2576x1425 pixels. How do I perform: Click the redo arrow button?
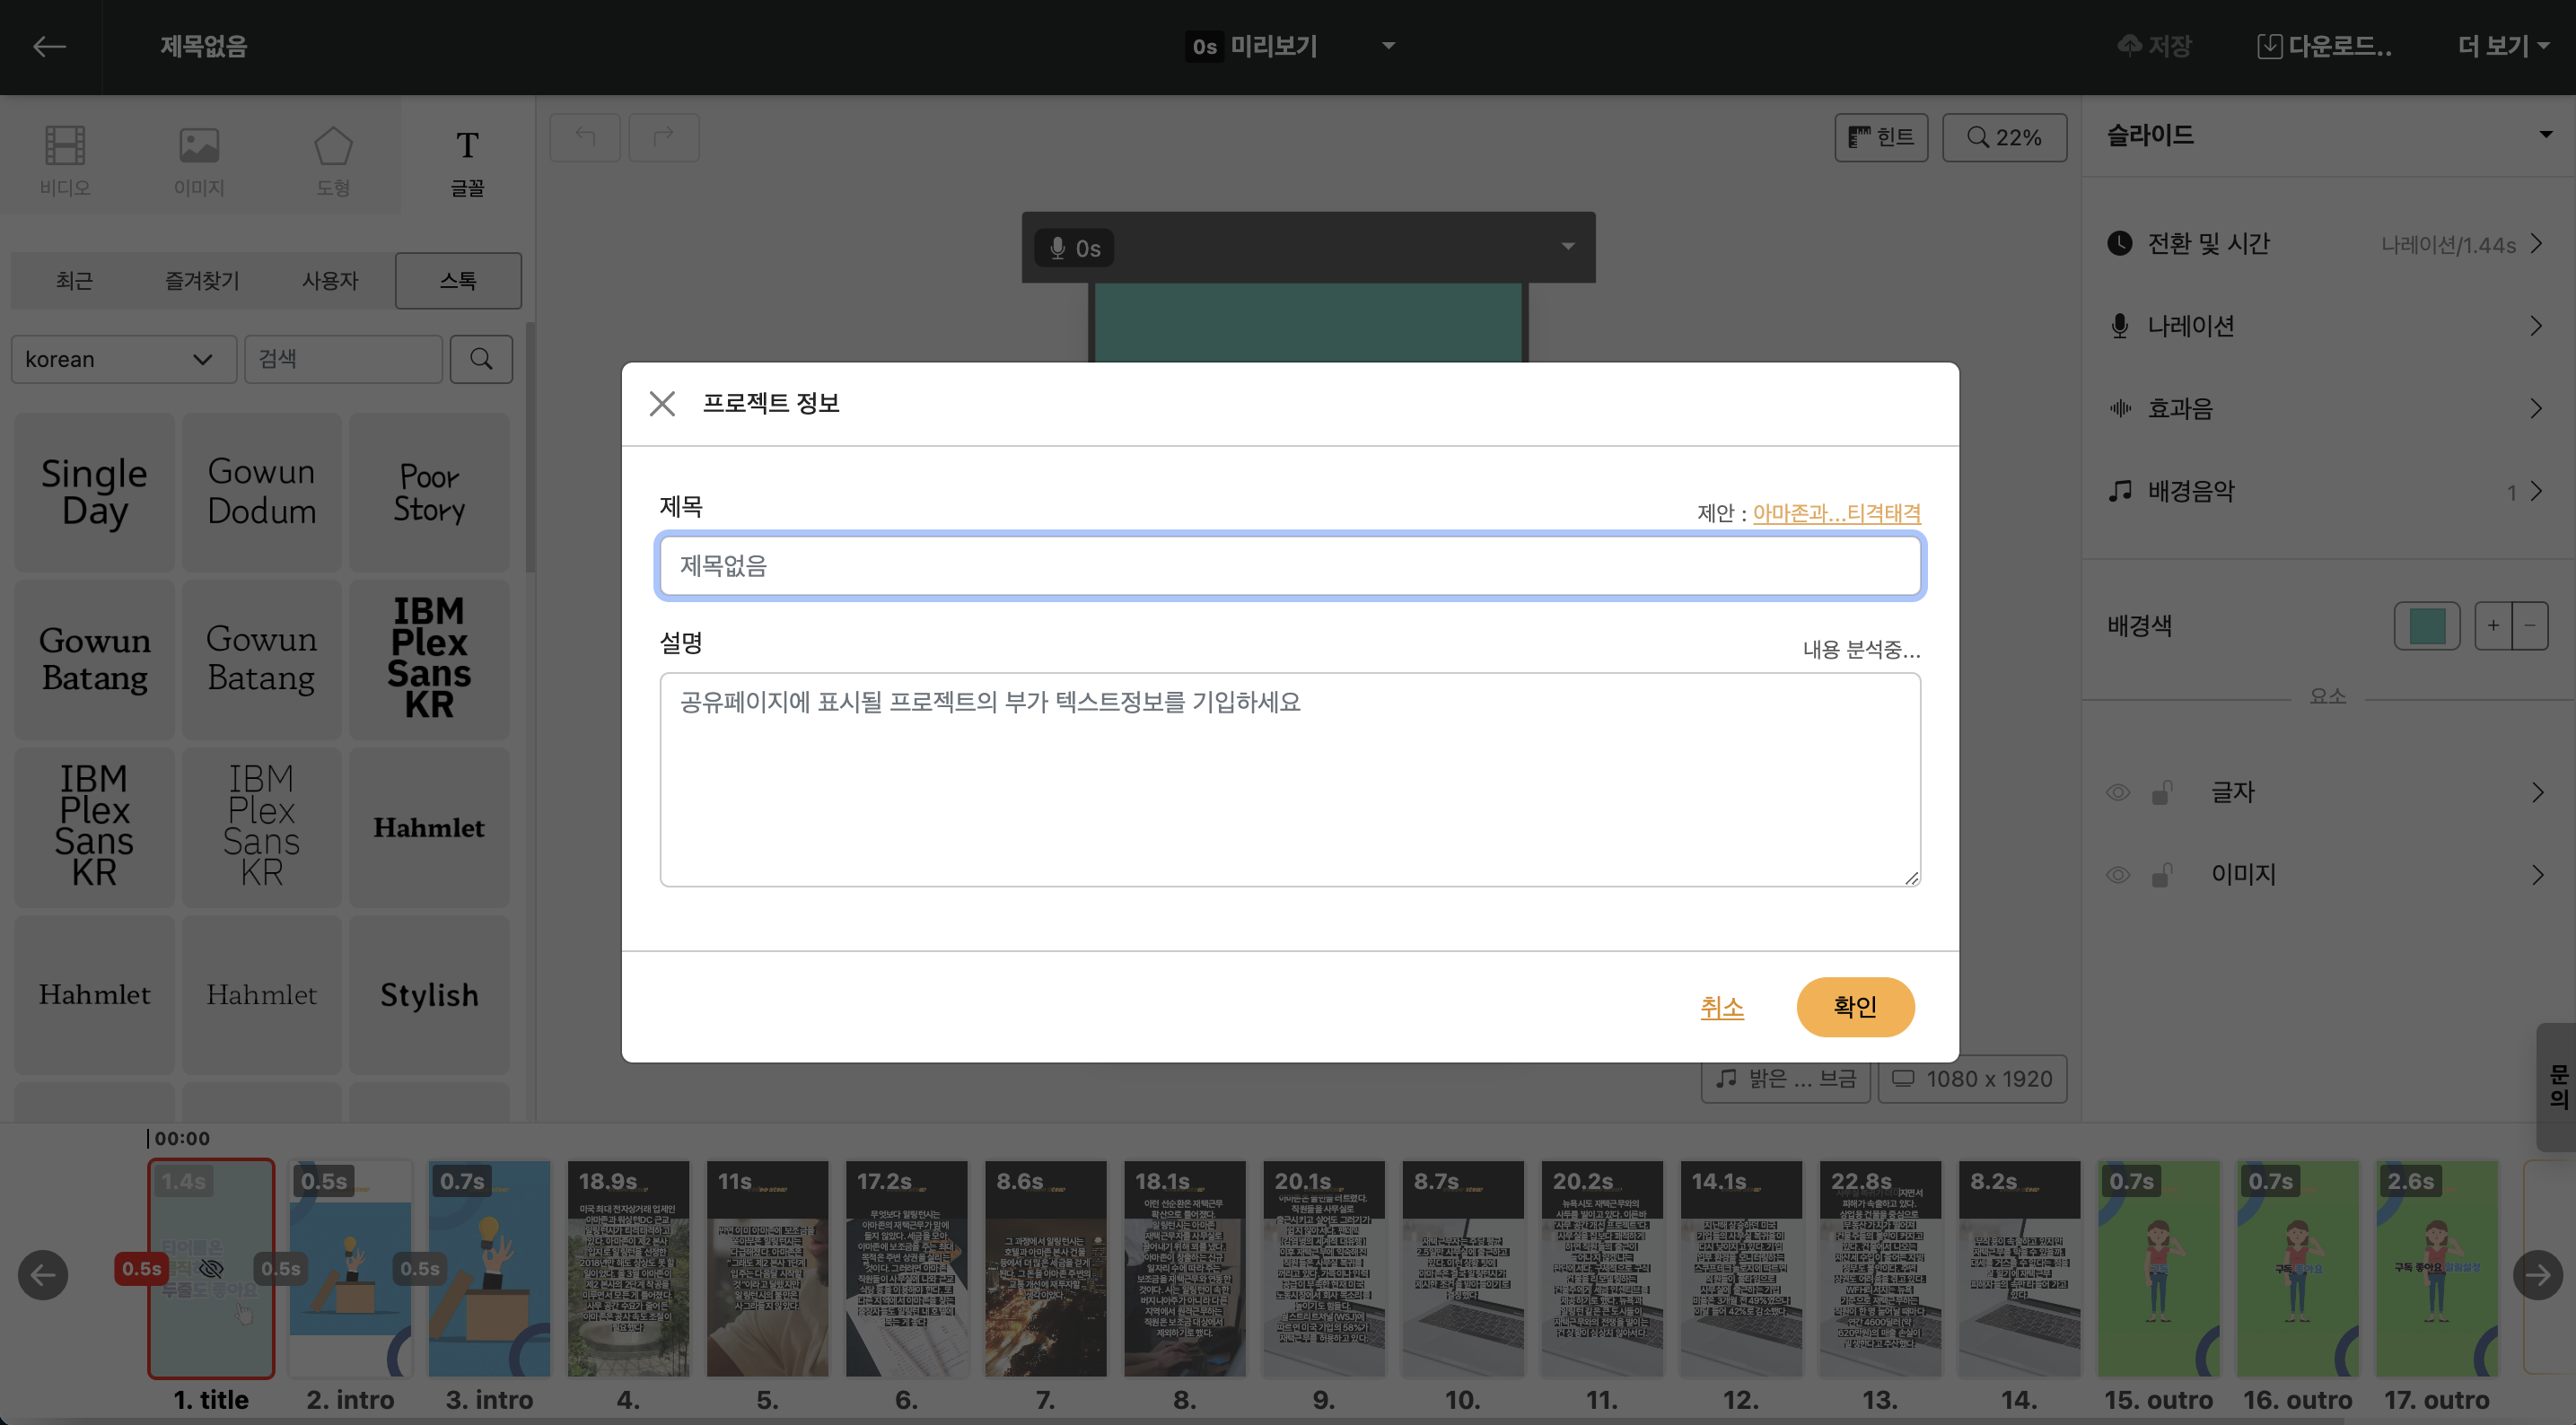click(663, 137)
